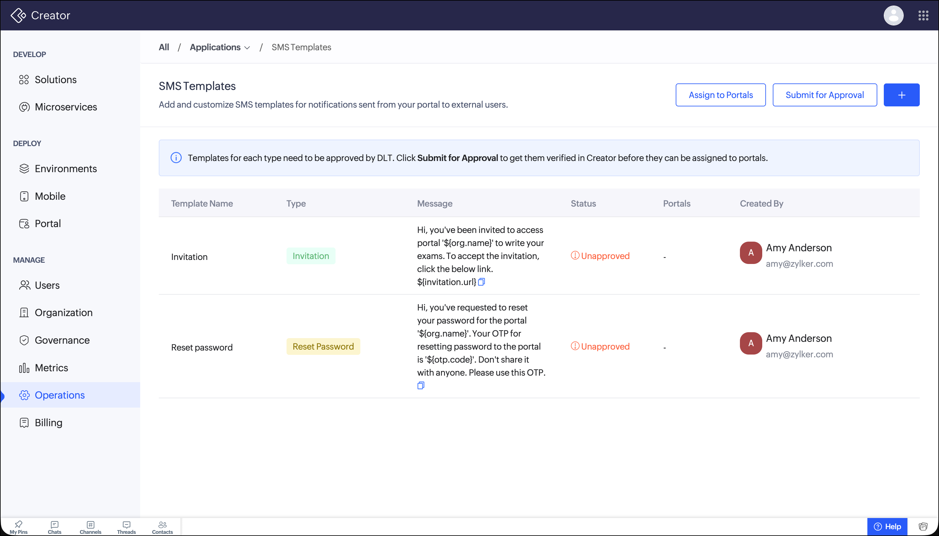The width and height of the screenshot is (939, 536).
Task: Open the apps grid launcher icon
Action: 923,16
